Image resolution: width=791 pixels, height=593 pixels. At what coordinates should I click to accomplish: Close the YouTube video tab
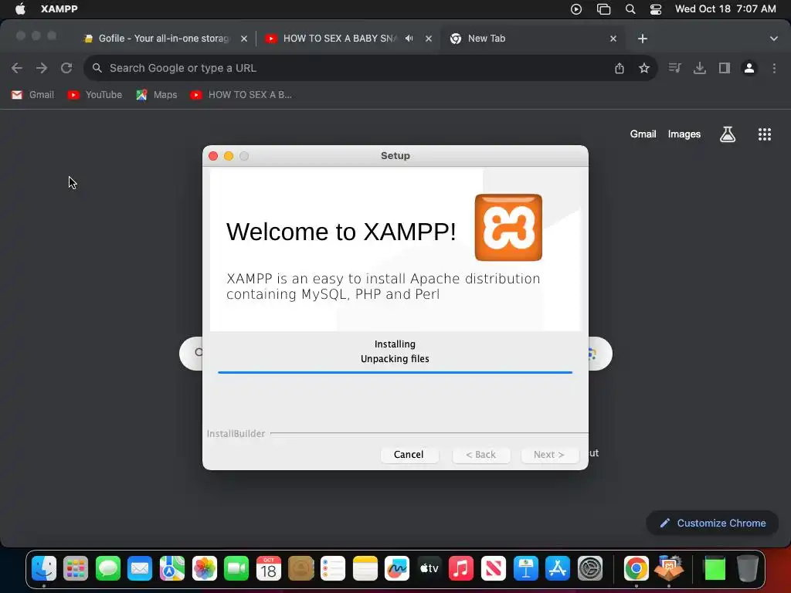[x=429, y=39]
